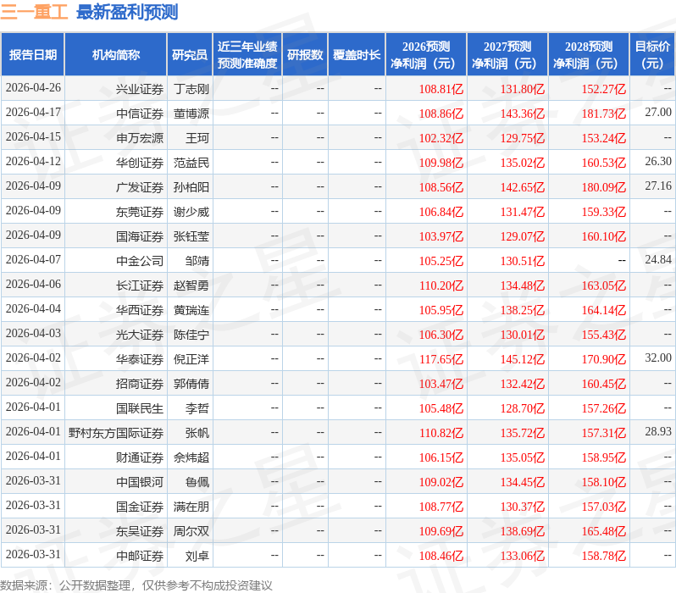This screenshot has width=676, height=593.
Task: Click the target price 28.93
Action: click(658, 432)
